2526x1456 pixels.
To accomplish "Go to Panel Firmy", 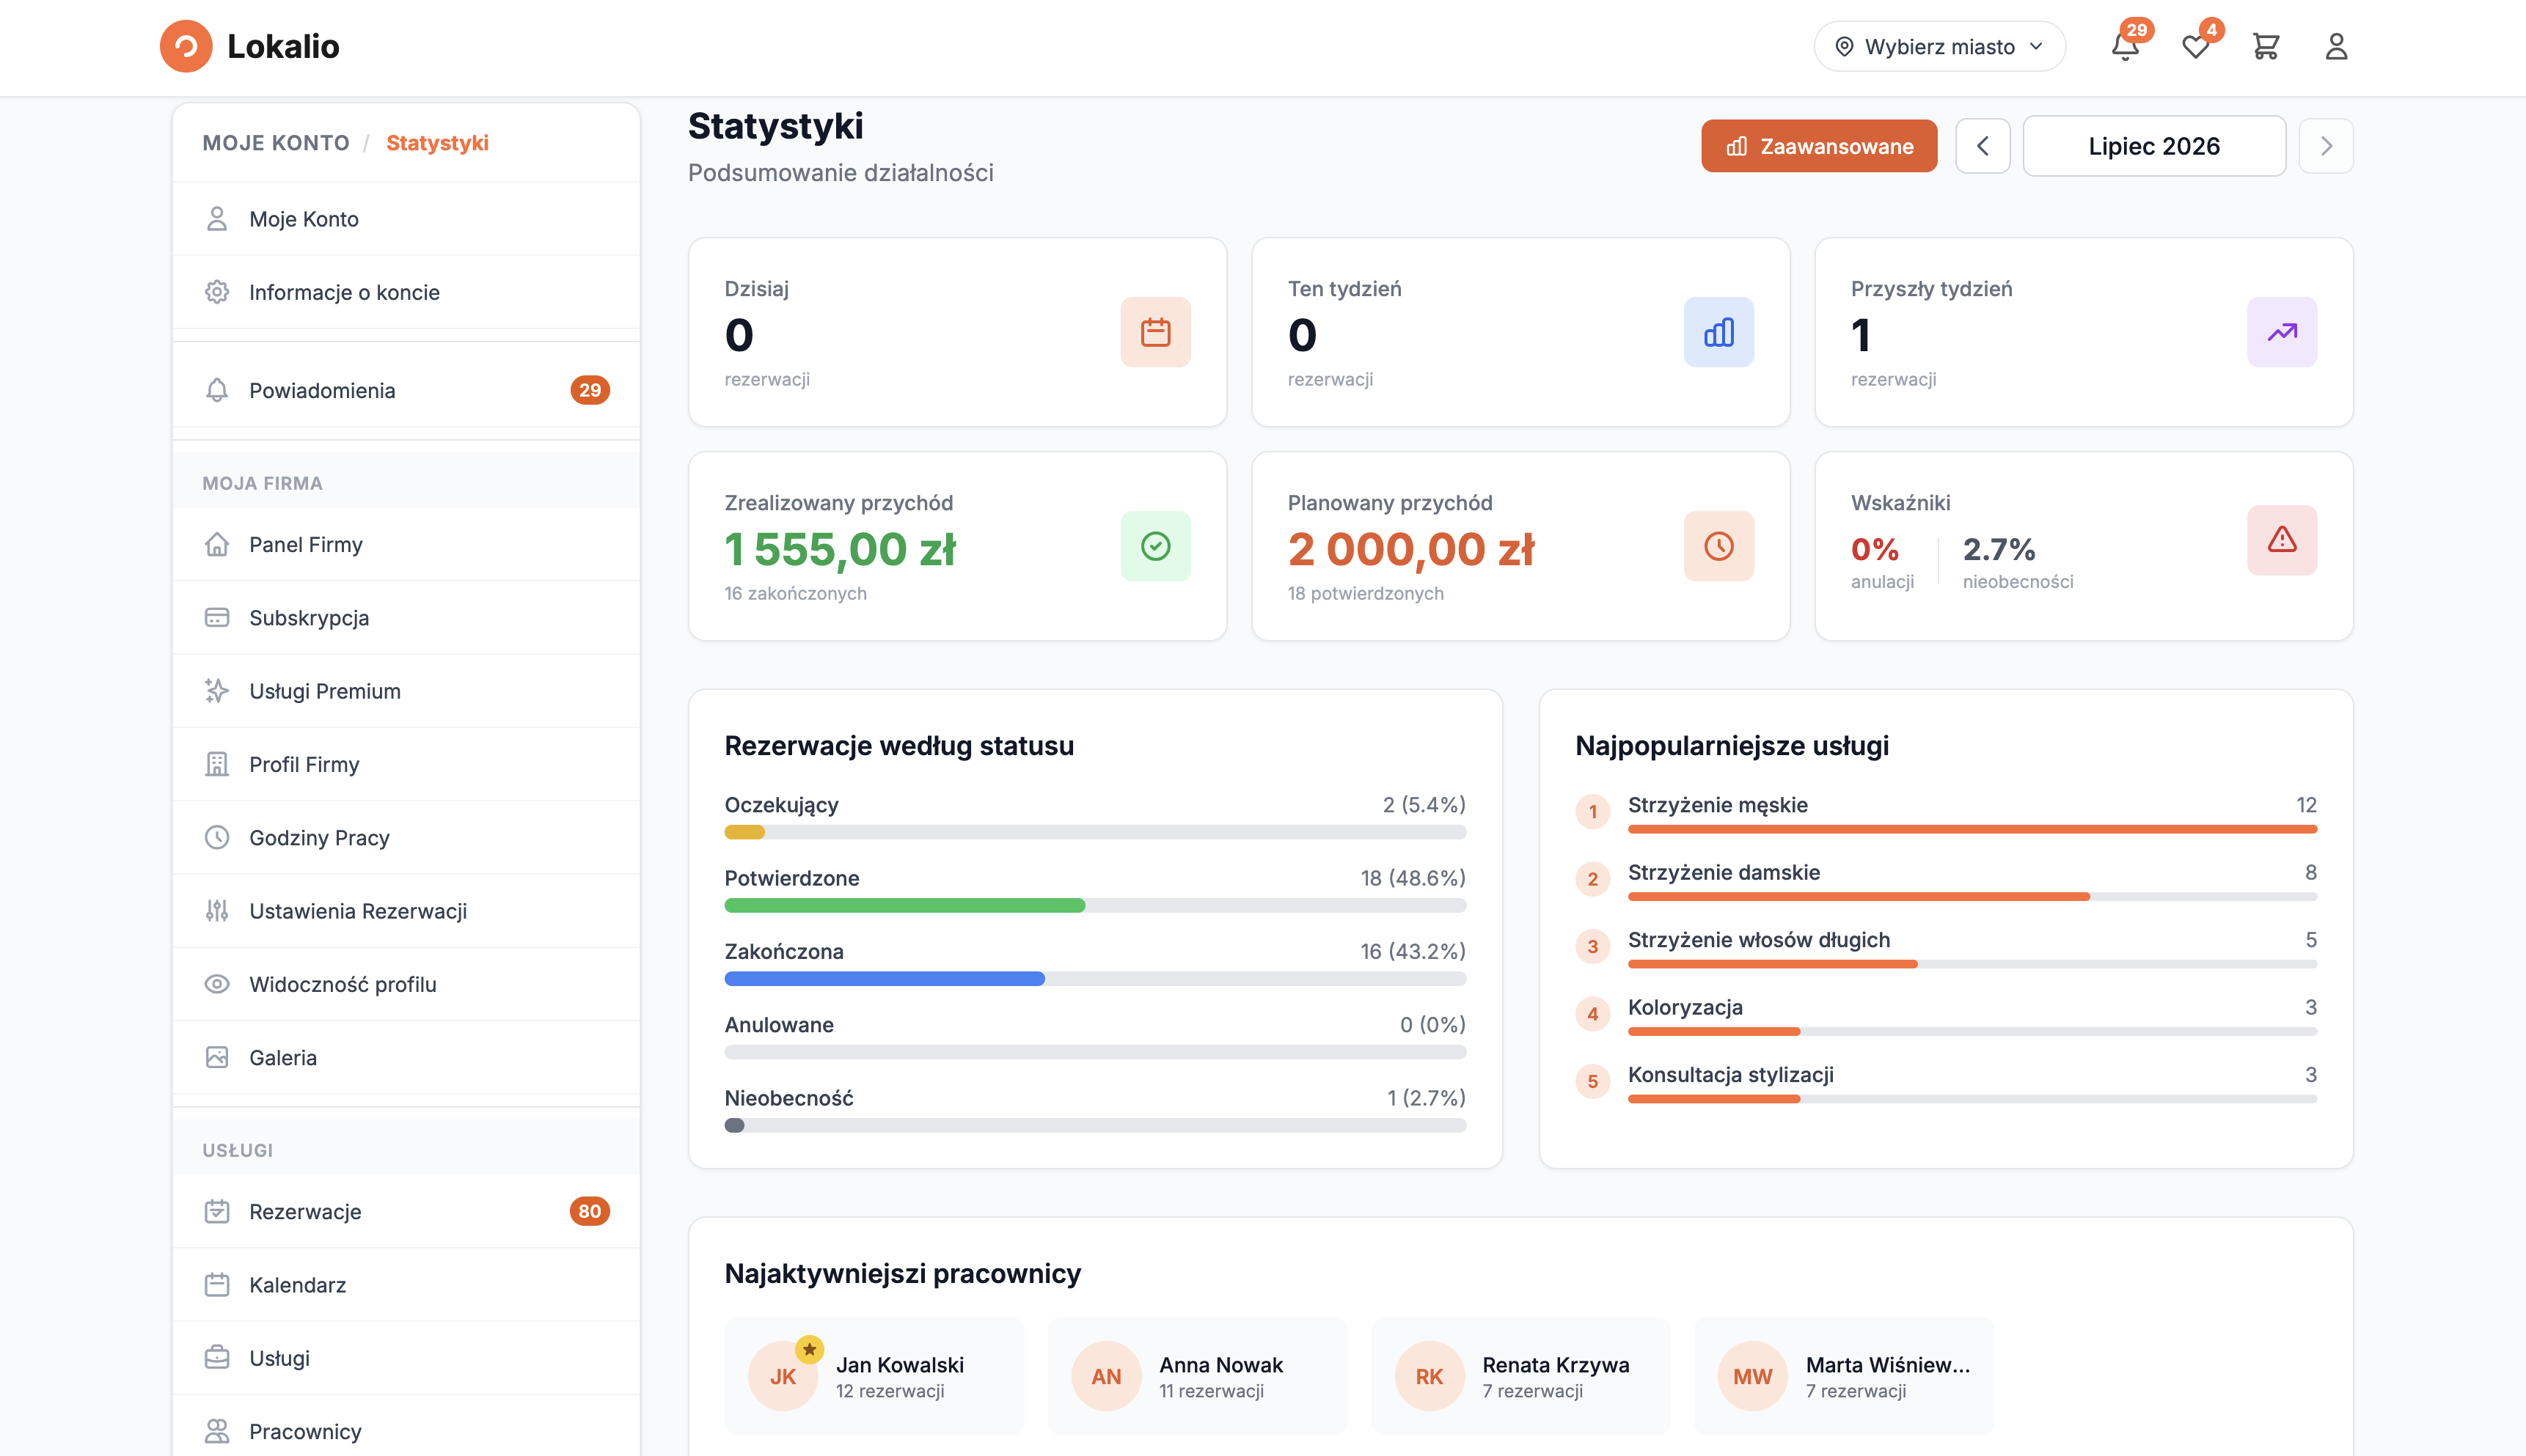I will coord(406,544).
